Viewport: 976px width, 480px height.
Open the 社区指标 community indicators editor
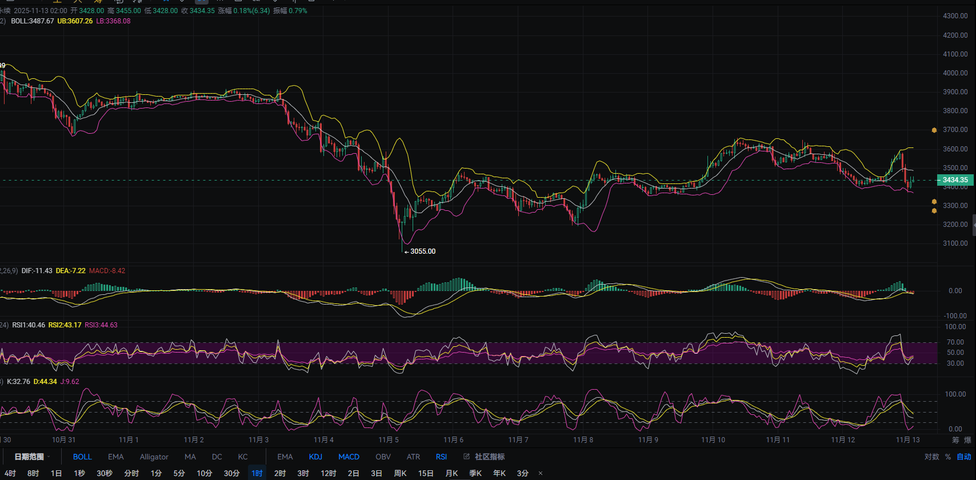[x=484, y=457]
